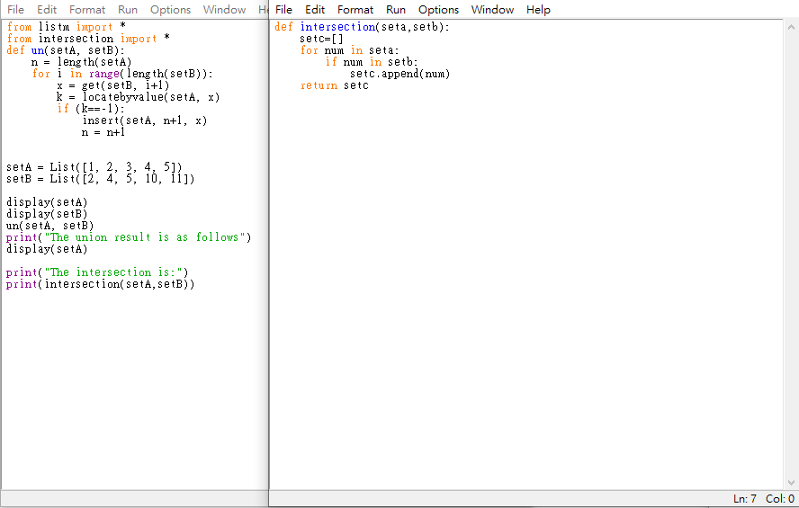Viewport: 799px width, 508px height.
Task: Click the 'return setc' line
Action: pyautogui.click(x=335, y=85)
